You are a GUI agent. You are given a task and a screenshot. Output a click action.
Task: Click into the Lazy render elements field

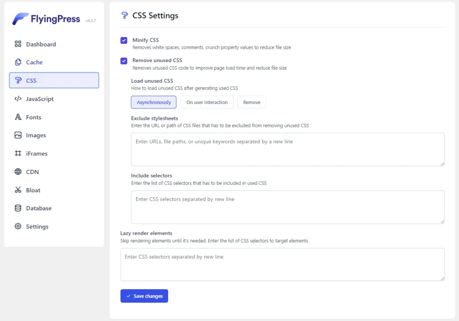[282, 265]
